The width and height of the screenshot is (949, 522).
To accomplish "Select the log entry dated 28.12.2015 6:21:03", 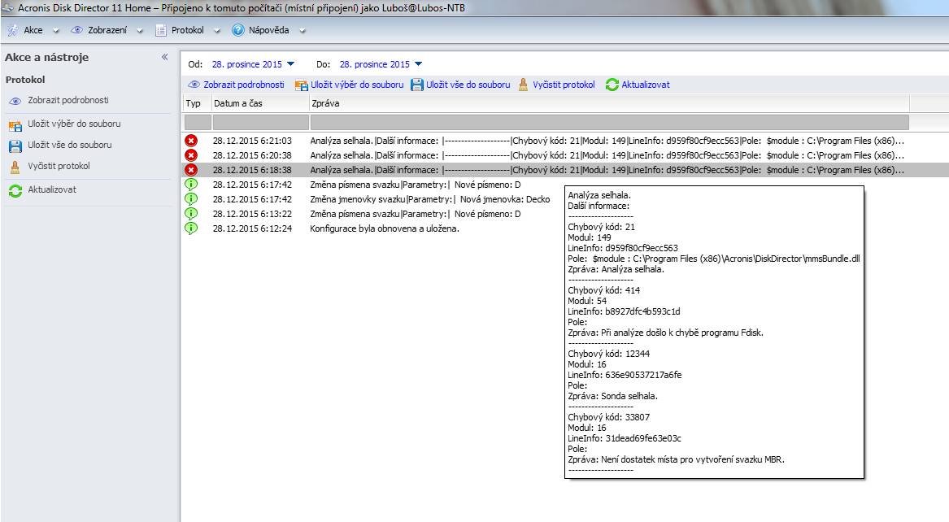I will 546,141.
